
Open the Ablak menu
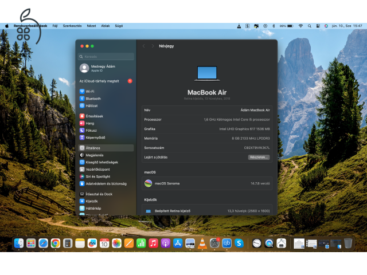click(x=106, y=26)
